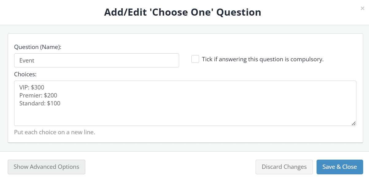Tick the compulsory question checkbox

tap(195, 59)
